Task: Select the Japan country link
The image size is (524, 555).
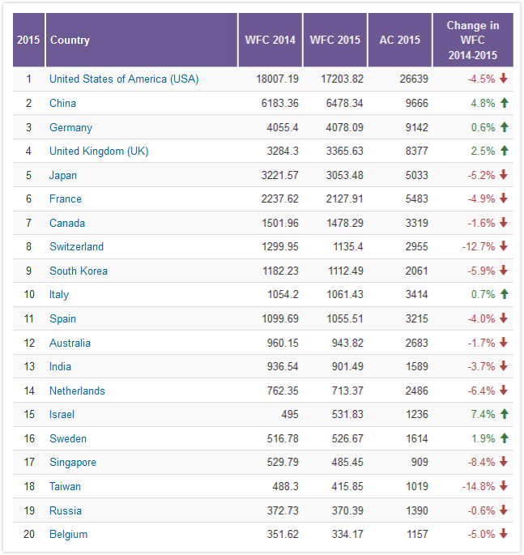Action: 65,175
